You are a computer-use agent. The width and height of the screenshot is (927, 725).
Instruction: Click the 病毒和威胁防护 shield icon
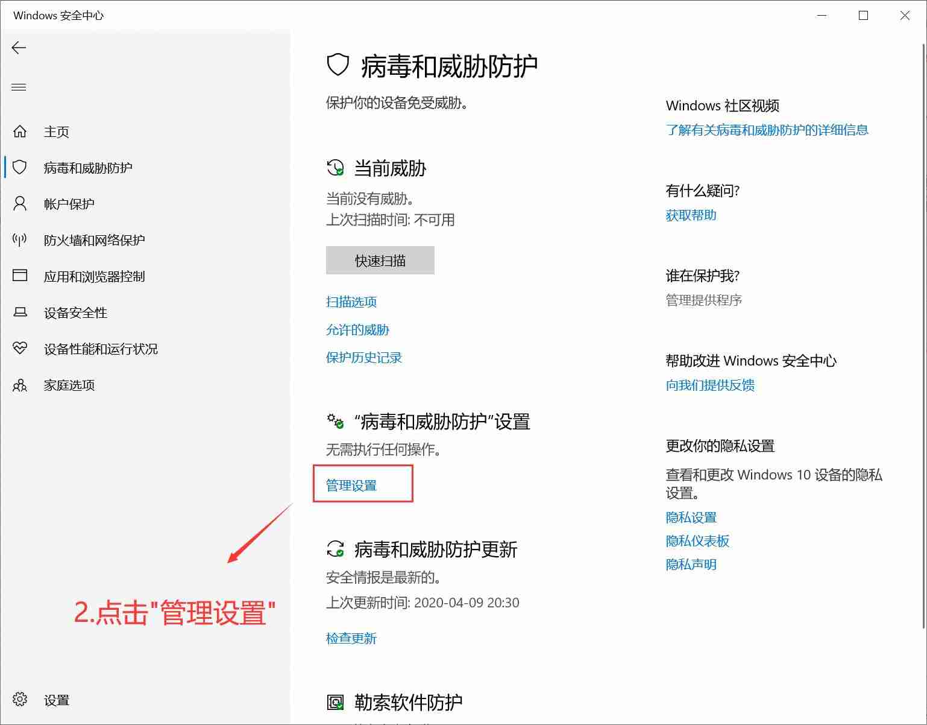[19, 168]
